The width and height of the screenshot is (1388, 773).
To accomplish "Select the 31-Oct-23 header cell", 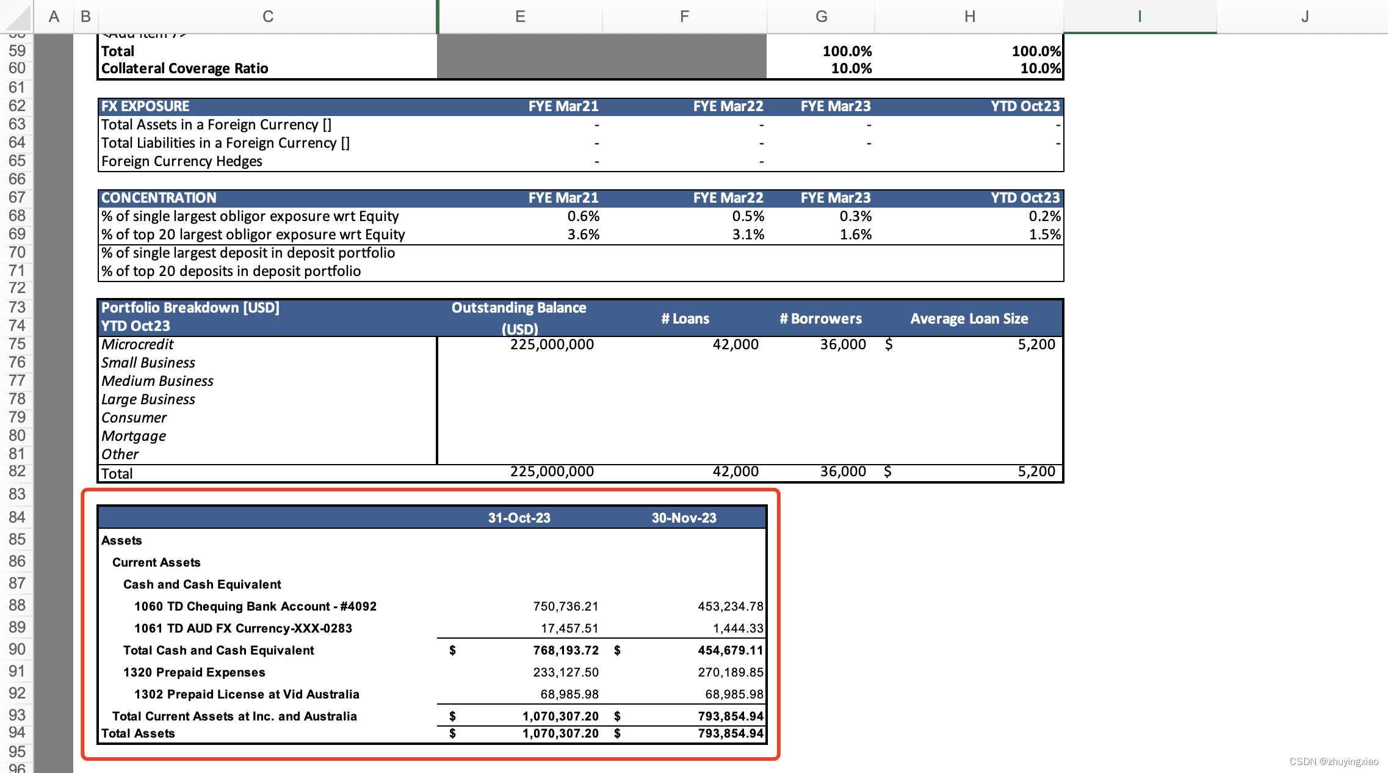I will click(519, 518).
